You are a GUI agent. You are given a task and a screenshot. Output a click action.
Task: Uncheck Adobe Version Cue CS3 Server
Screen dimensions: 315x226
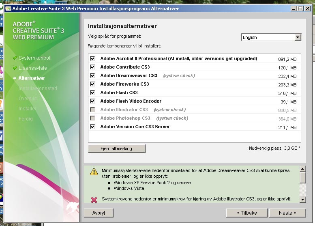coord(92,127)
